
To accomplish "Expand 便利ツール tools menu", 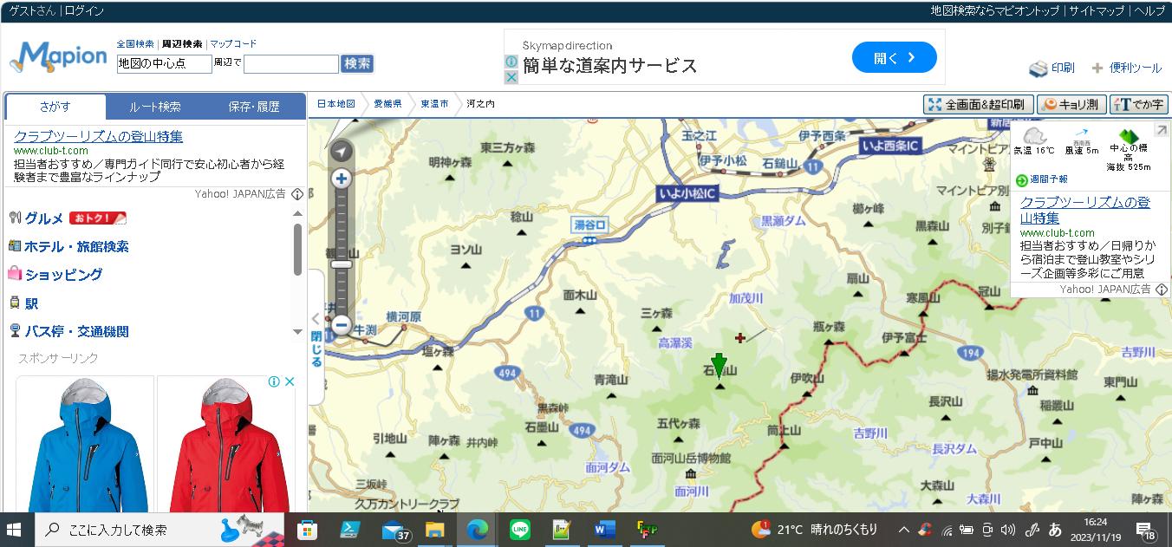I will 1127,68.
